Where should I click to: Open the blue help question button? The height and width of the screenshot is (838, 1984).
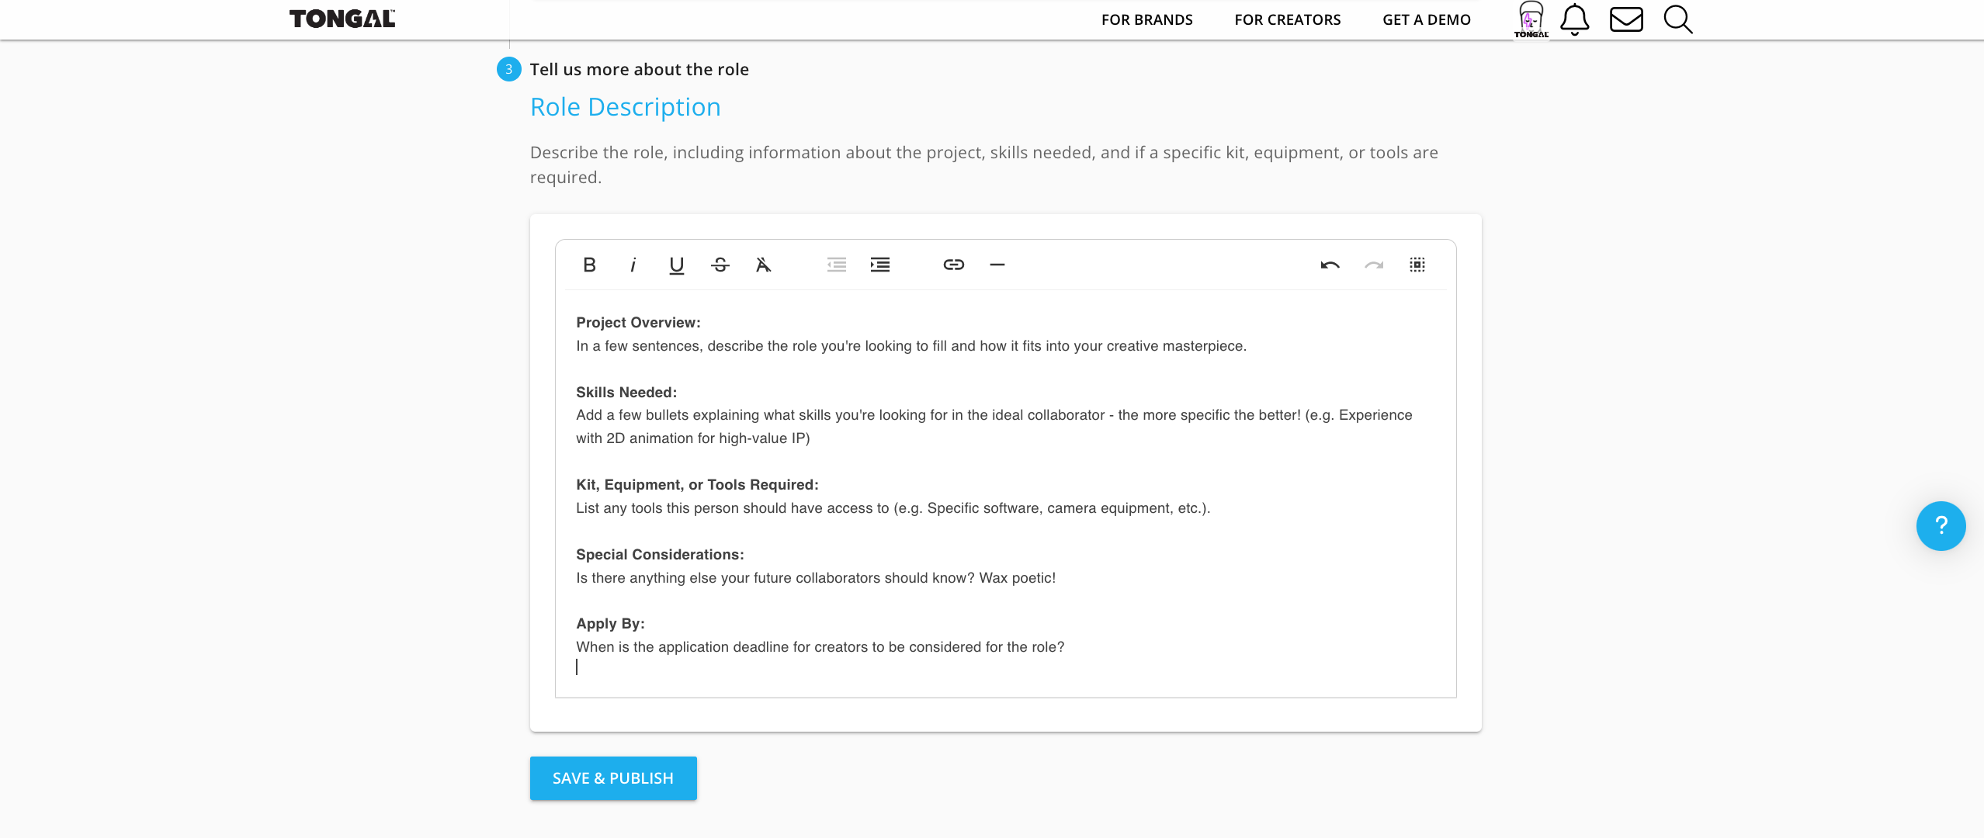coord(1940,525)
